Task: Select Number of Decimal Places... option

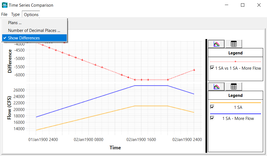Action: [x=34, y=31]
